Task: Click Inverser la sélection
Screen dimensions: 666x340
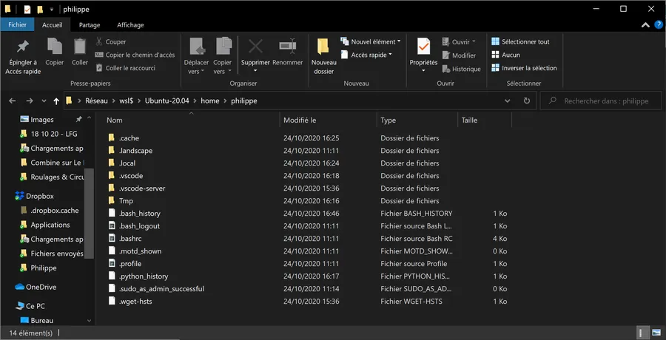Action: [524, 68]
